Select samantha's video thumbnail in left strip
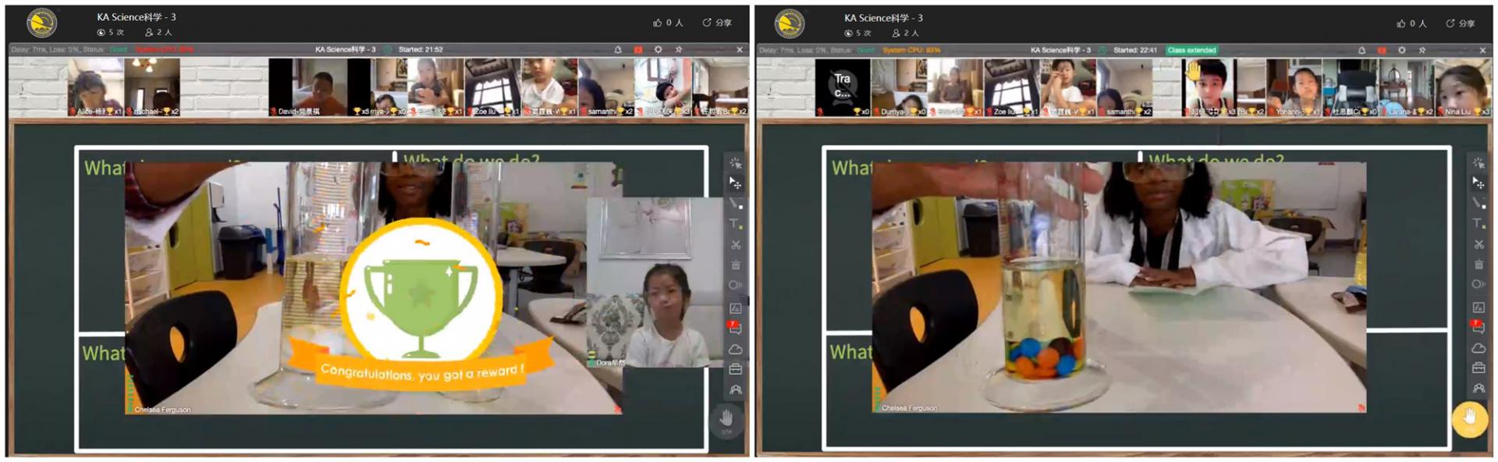This screenshot has height=462, width=1498. point(605,87)
